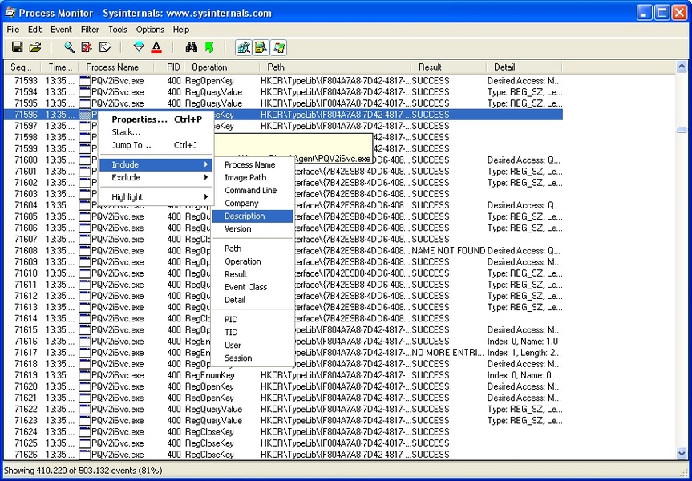Toggle Show Process Activity button

[x=279, y=47]
